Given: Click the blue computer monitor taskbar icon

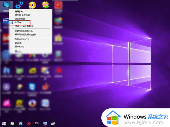Looking at the screenshot, I should 45,124.
